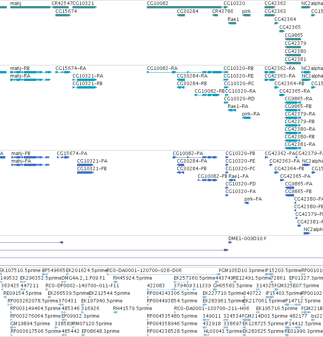The width and height of the screenshot is (323, 337).
Task: Click the 'RC0-DP0002-140700-011-F11' EST label
Action: [x=82, y=285]
